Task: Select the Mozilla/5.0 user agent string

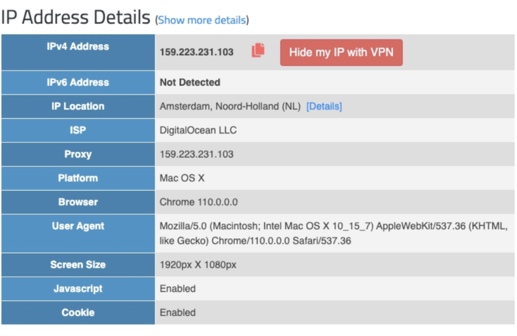Action: [333, 233]
